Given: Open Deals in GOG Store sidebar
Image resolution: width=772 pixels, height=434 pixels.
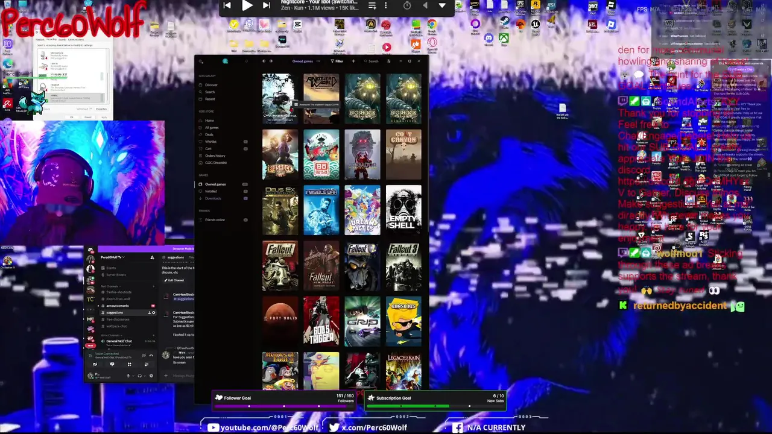Looking at the screenshot, I should [206, 134].
